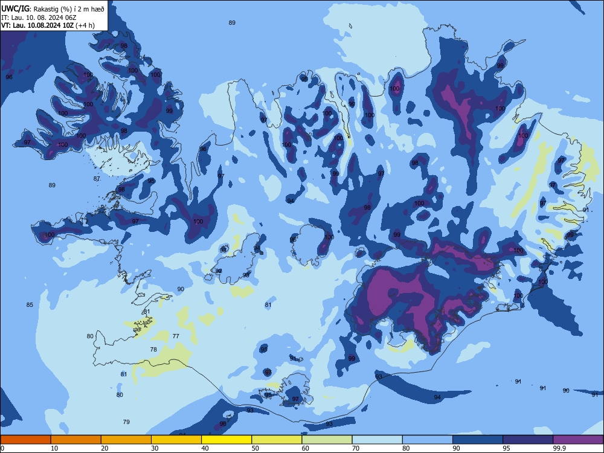Click the humidity value '79' on the map

tap(126, 422)
